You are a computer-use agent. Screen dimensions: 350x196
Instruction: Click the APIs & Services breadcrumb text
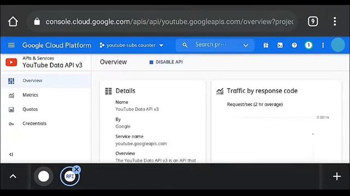(x=38, y=58)
